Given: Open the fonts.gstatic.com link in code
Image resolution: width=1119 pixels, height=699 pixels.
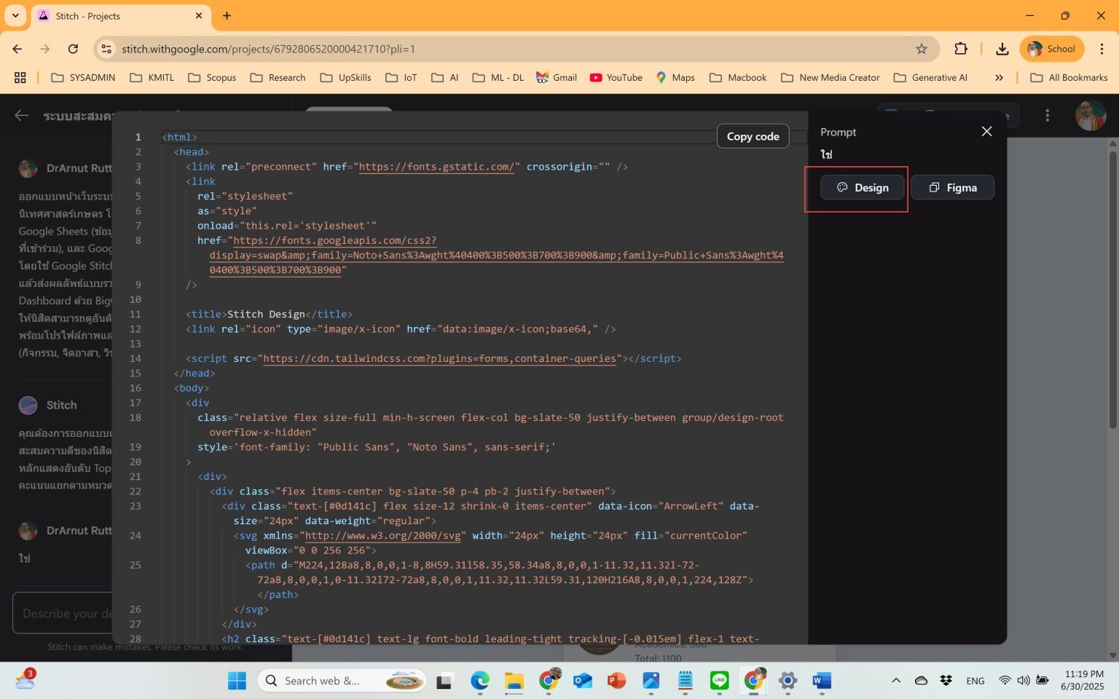Looking at the screenshot, I should click(439, 167).
